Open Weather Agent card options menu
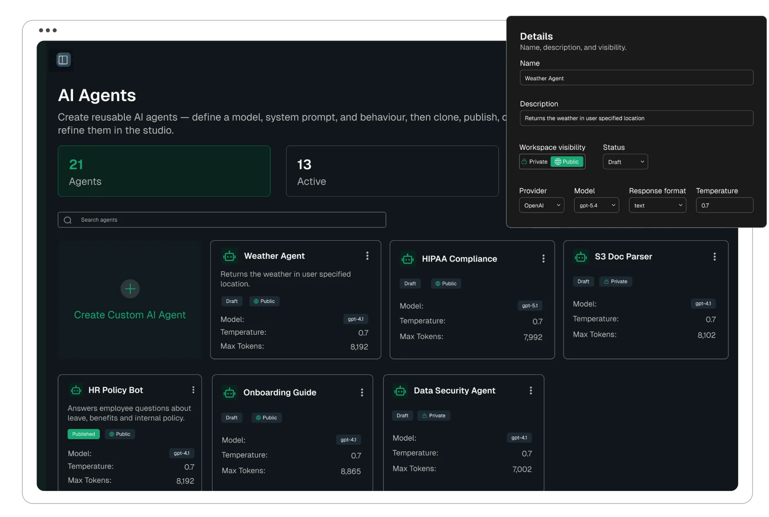The width and height of the screenshot is (769, 517). pyautogui.click(x=367, y=256)
